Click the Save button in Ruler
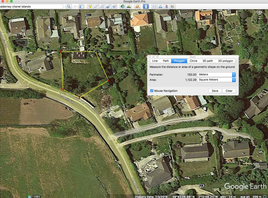This screenshot has width=268, height=198. tap(215, 91)
